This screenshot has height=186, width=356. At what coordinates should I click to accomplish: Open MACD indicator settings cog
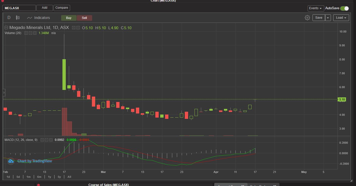coord(47,140)
